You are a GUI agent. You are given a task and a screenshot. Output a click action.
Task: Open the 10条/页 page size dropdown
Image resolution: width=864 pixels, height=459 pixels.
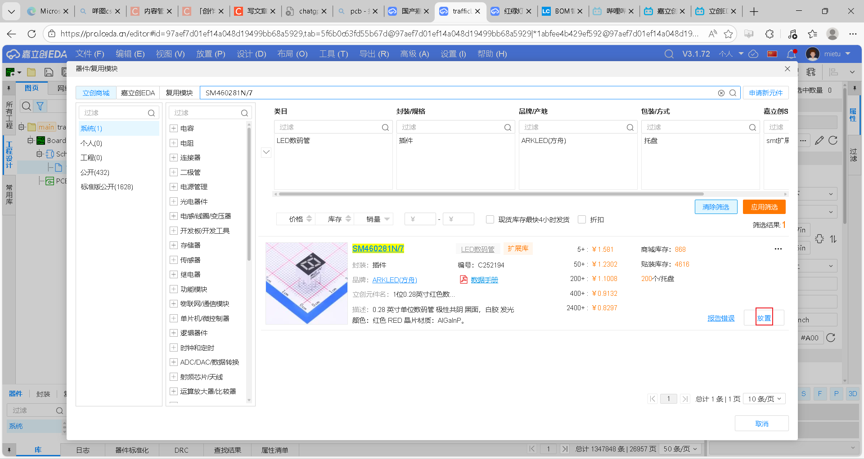(764, 399)
